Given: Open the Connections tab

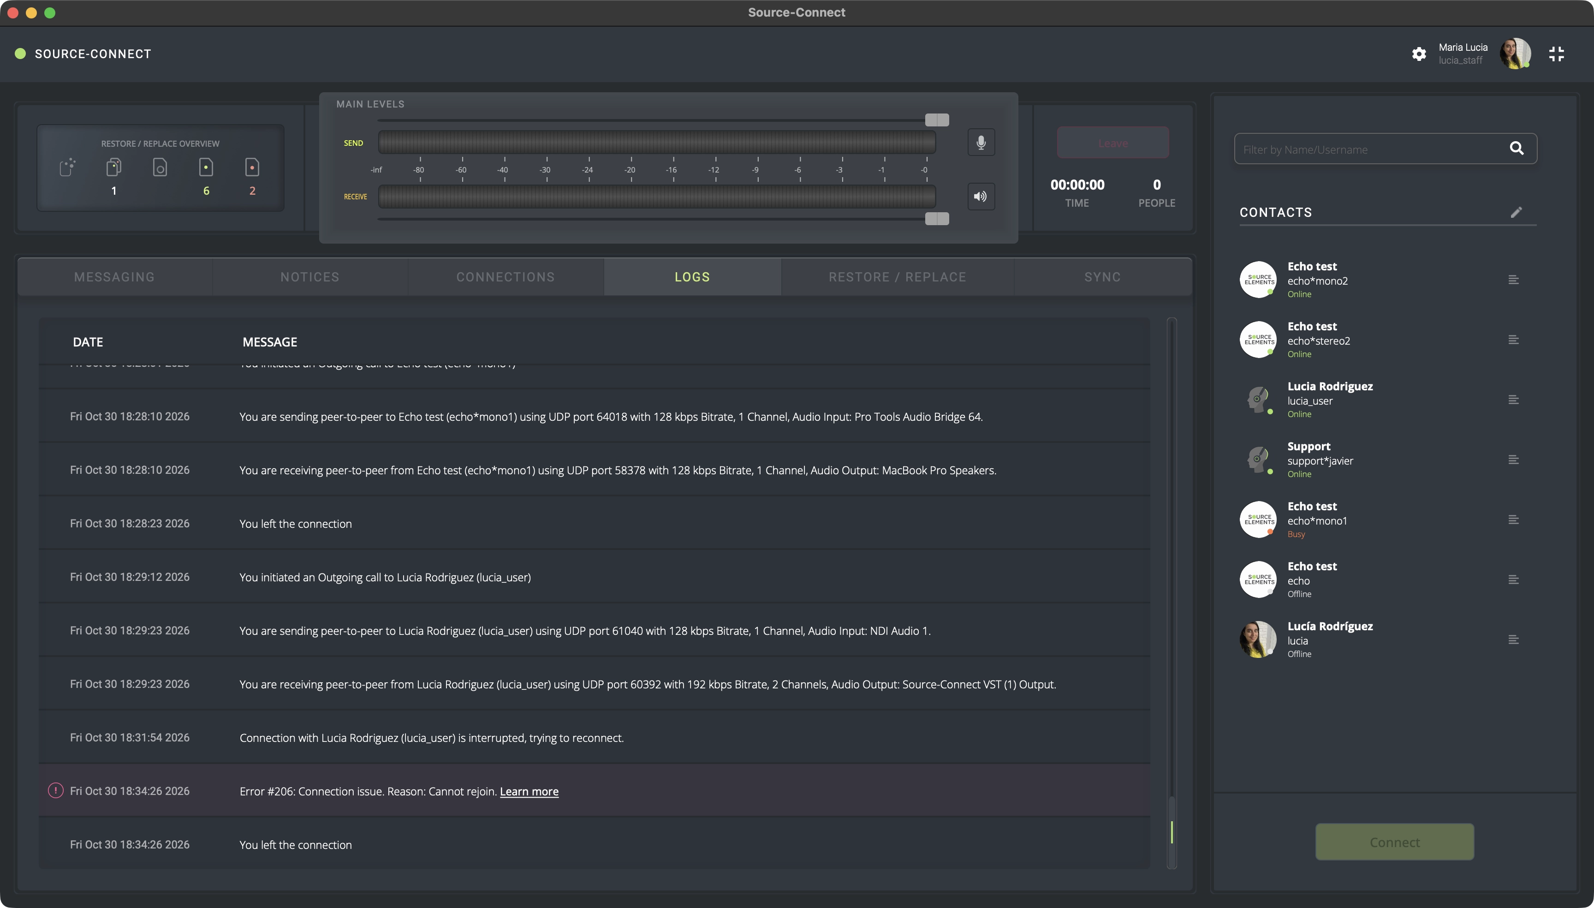Looking at the screenshot, I should pyautogui.click(x=506, y=277).
